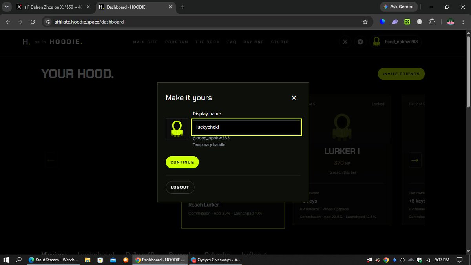Viewport: 471px width, 265px height.
Task: Open hood_npbhw263 profile chip
Action: 396,42
